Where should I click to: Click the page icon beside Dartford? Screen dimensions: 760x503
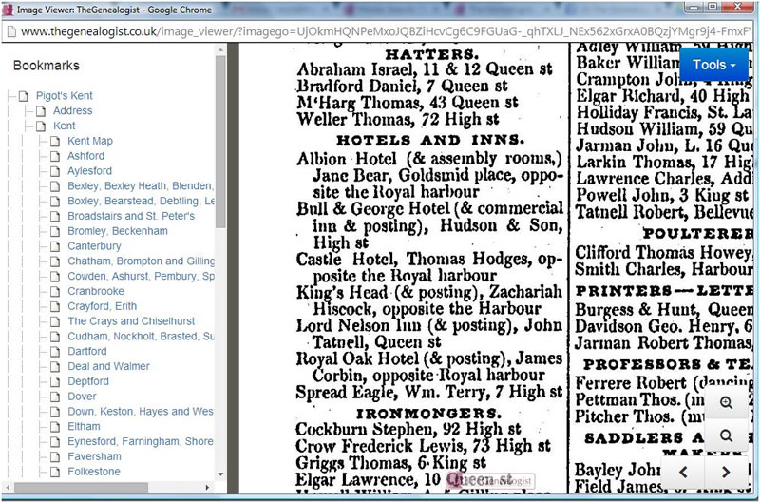pyautogui.click(x=55, y=352)
